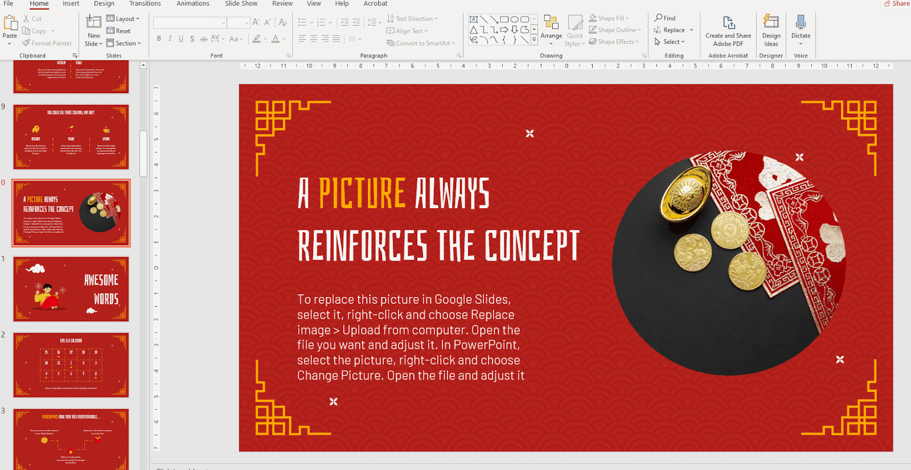Expand the Layout dropdown

point(124,19)
